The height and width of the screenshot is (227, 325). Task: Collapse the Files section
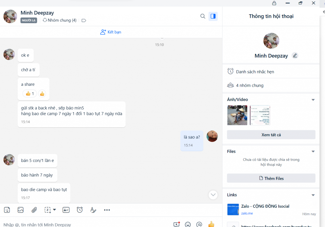313,151
